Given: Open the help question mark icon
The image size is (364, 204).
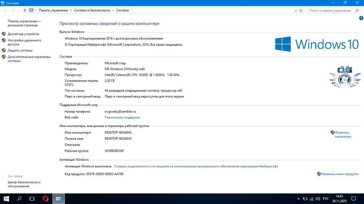Looking at the screenshot, I should pos(361,18).
